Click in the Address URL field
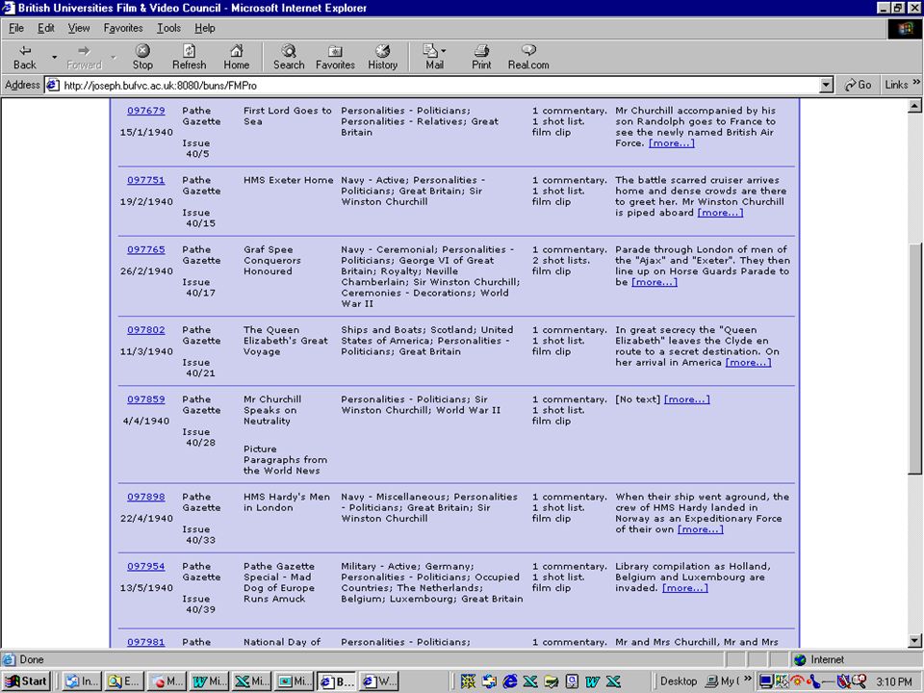The image size is (924, 693). click(x=439, y=86)
